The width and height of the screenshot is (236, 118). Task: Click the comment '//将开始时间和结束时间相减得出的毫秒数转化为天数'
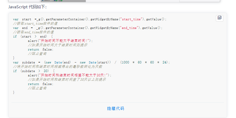[58, 67]
